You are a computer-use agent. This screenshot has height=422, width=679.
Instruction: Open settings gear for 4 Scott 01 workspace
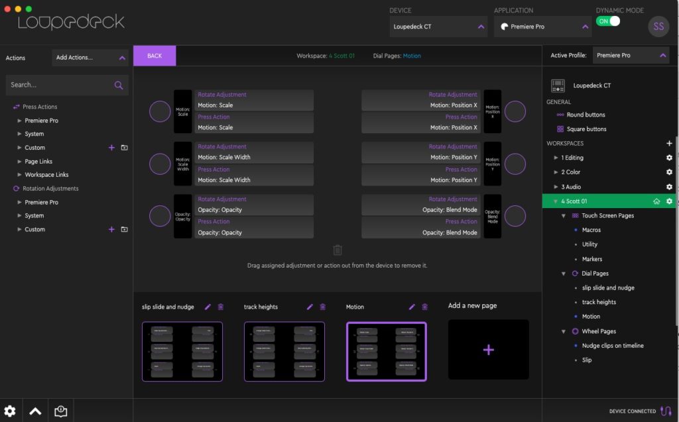tap(669, 201)
